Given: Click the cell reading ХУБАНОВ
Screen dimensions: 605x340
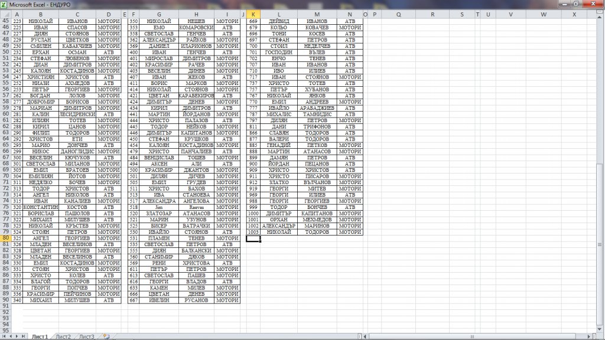Looking at the screenshot, I should [x=317, y=90].
